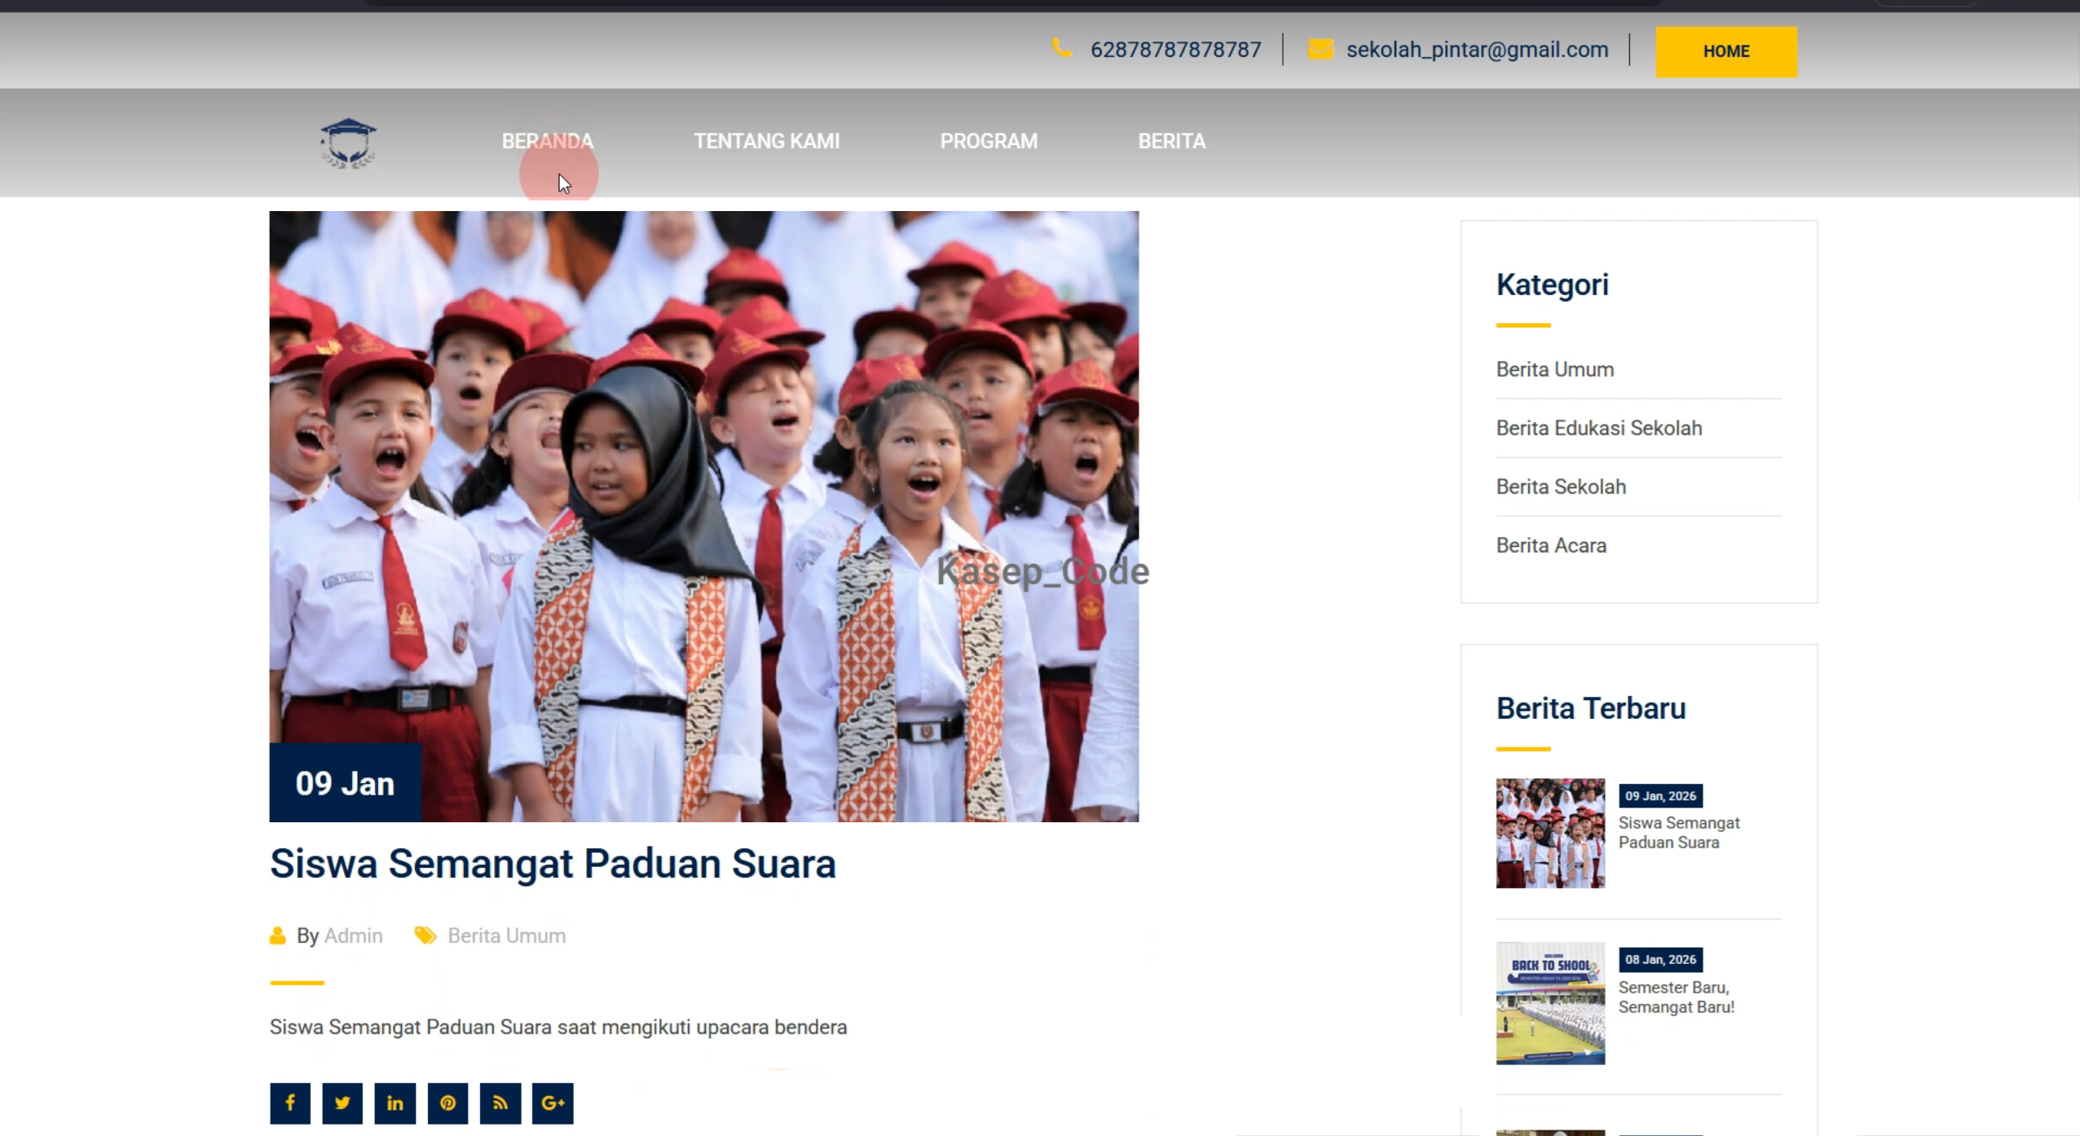Open recent post Semester Baru, Semangat Baru!
Viewport: 2080px width, 1136px height.
[x=1676, y=997]
